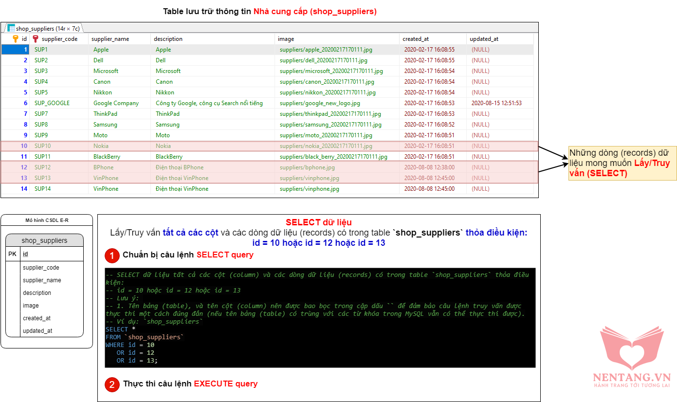677x402 pixels.
Task: Click the yellow primary key icon beside id
Action: click(x=16, y=39)
